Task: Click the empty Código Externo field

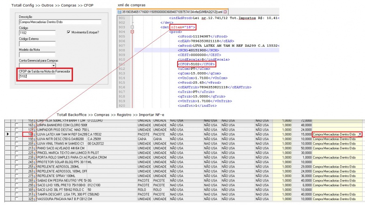Action: coord(37,43)
